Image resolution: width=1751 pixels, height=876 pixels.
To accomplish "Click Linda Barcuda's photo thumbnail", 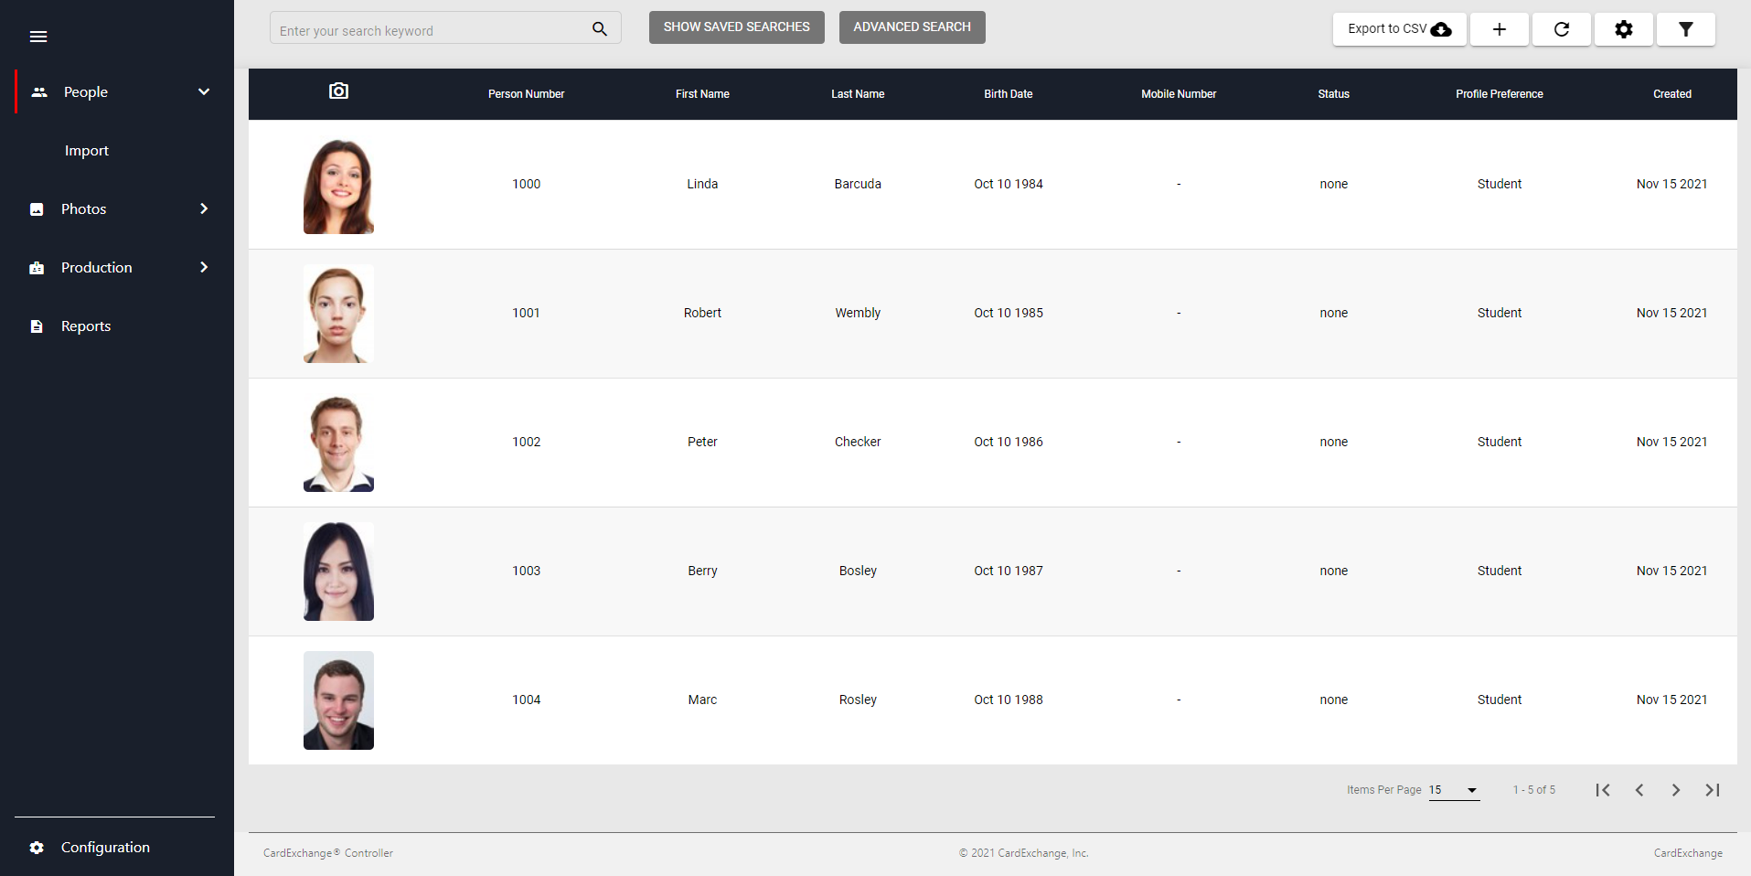I will tap(338, 186).
